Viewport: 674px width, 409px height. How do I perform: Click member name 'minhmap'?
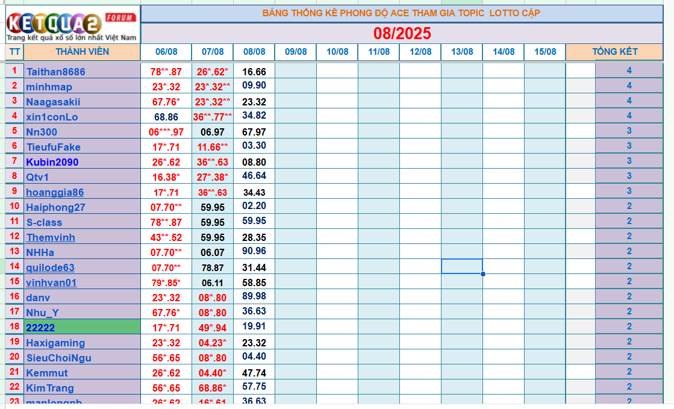click(49, 87)
